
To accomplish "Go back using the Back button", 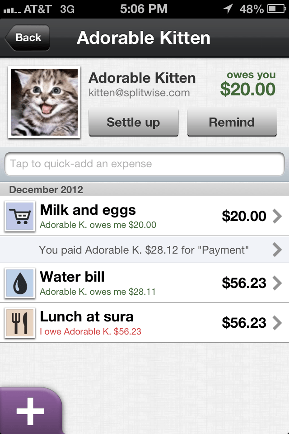I will 28,38.
